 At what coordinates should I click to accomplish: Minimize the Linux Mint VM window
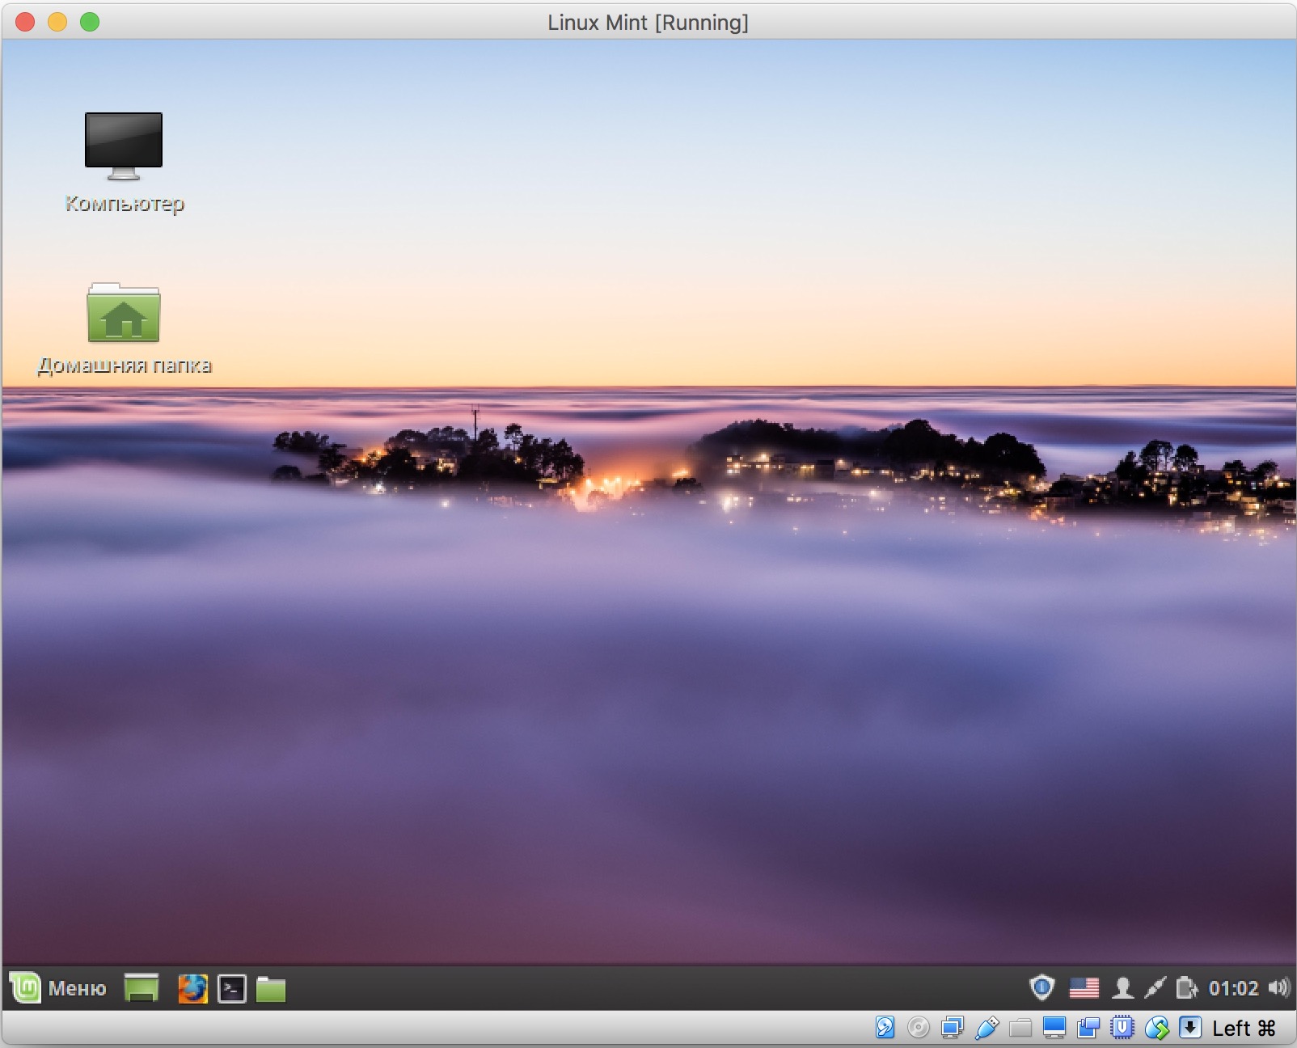point(57,22)
